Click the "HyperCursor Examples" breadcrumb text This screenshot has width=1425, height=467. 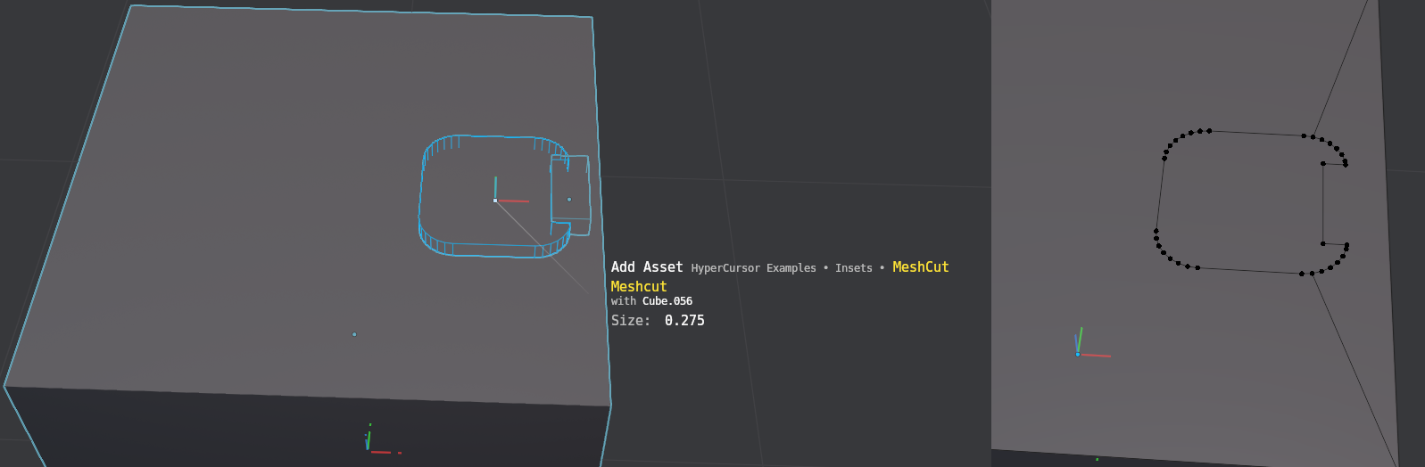[x=753, y=268]
